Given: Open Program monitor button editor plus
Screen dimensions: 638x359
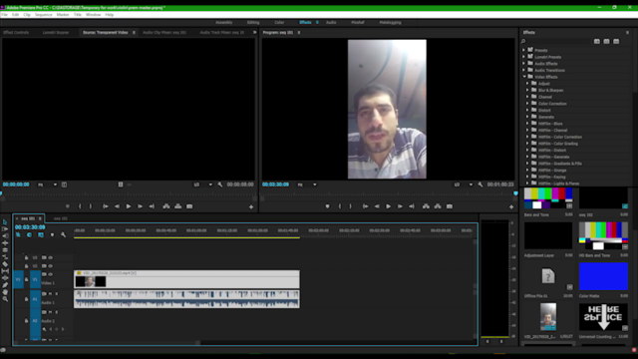Looking at the screenshot, I should click(x=511, y=207).
